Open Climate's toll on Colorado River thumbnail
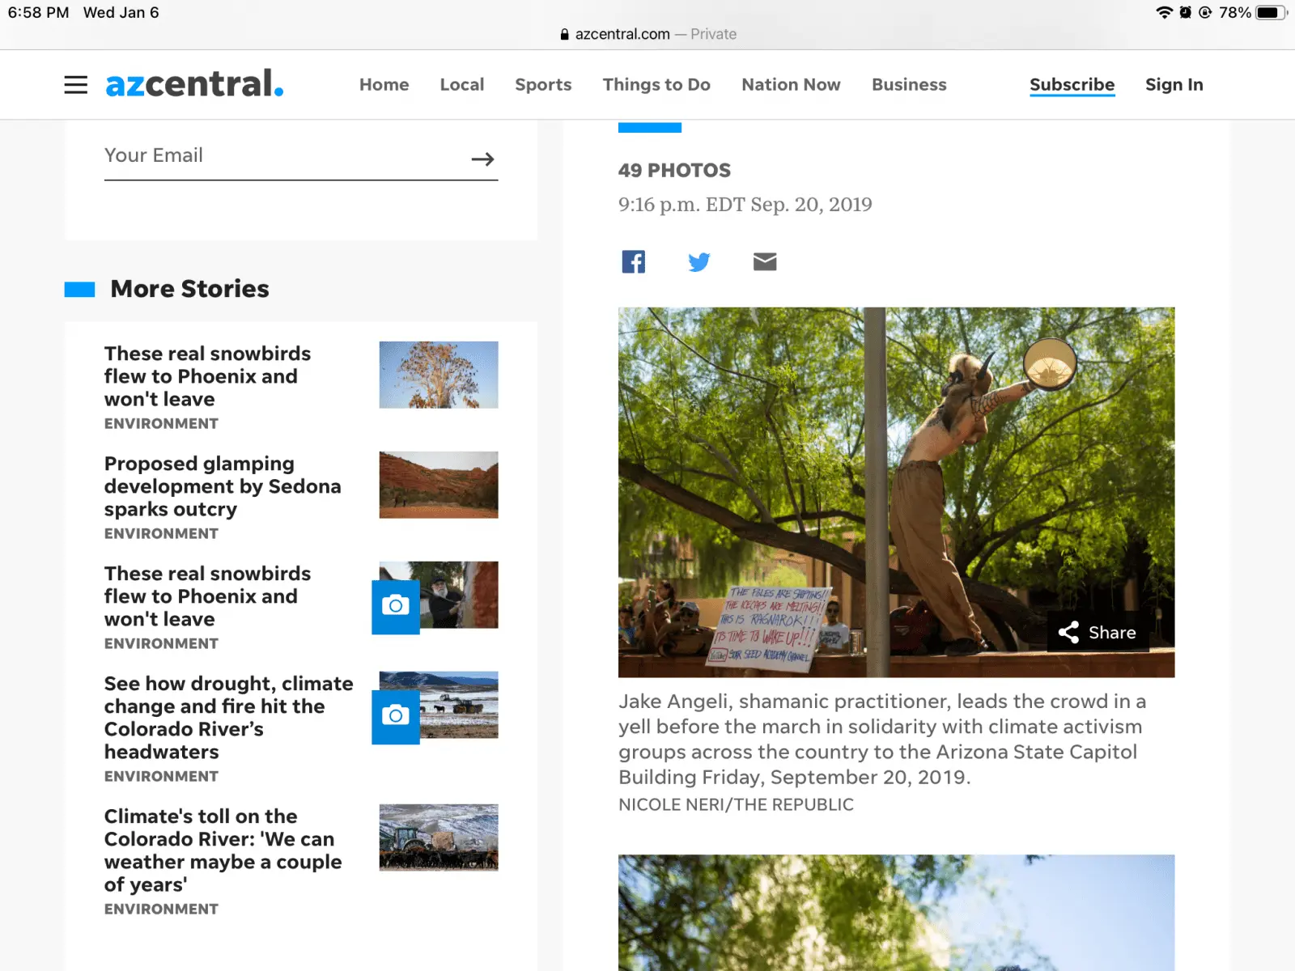Viewport: 1295px width, 971px height. click(x=439, y=837)
